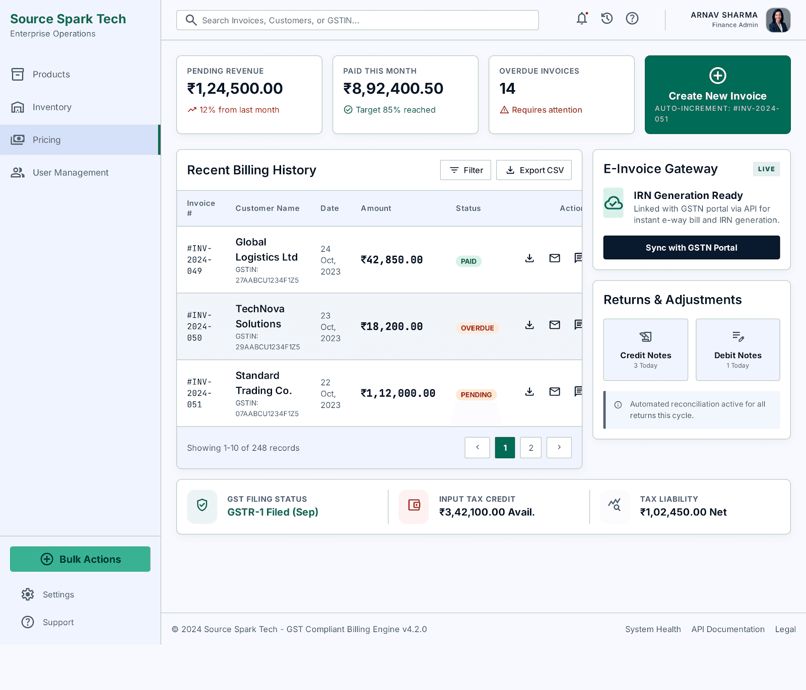806x690 pixels.
Task: Click Target 85% reached text
Action: (395, 110)
